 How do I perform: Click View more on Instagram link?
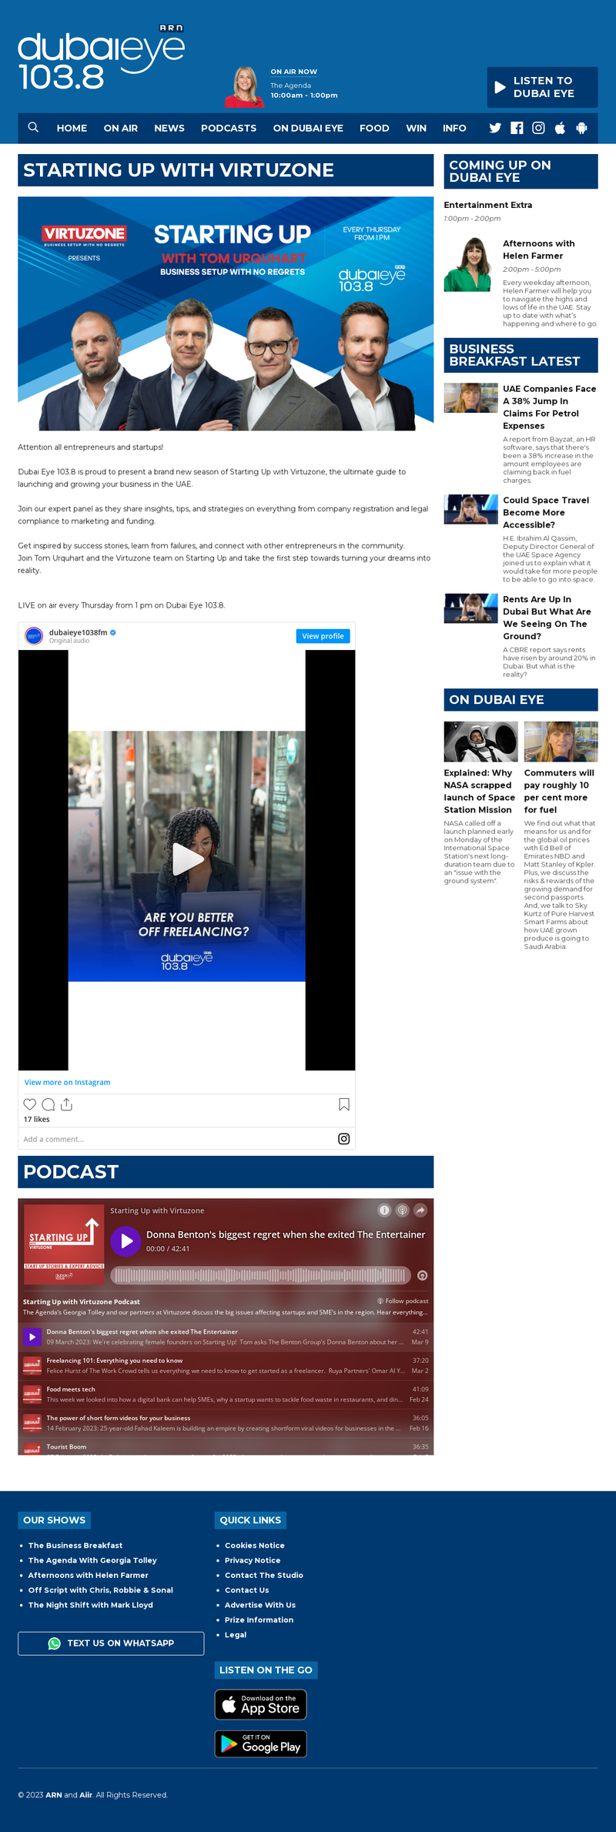67,1082
